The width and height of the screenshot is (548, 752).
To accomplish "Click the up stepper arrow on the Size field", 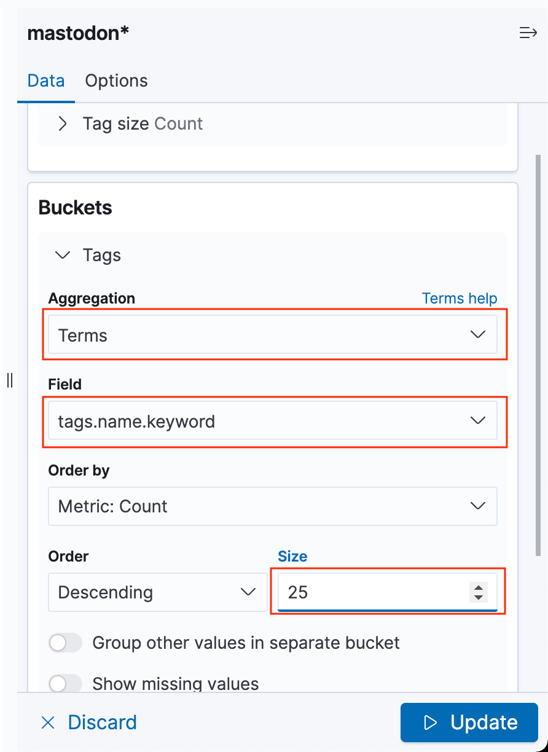I will coord(478,588).
